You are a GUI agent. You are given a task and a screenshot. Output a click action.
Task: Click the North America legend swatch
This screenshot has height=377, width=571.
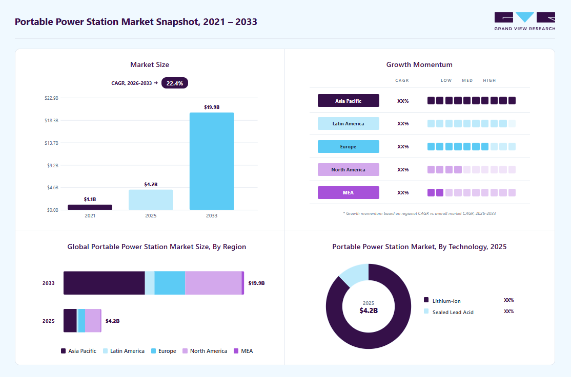tap(185, 351)
